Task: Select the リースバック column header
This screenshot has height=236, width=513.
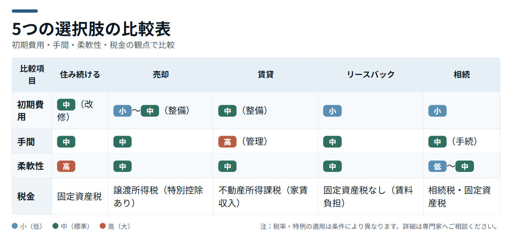Action: [370, 75]
